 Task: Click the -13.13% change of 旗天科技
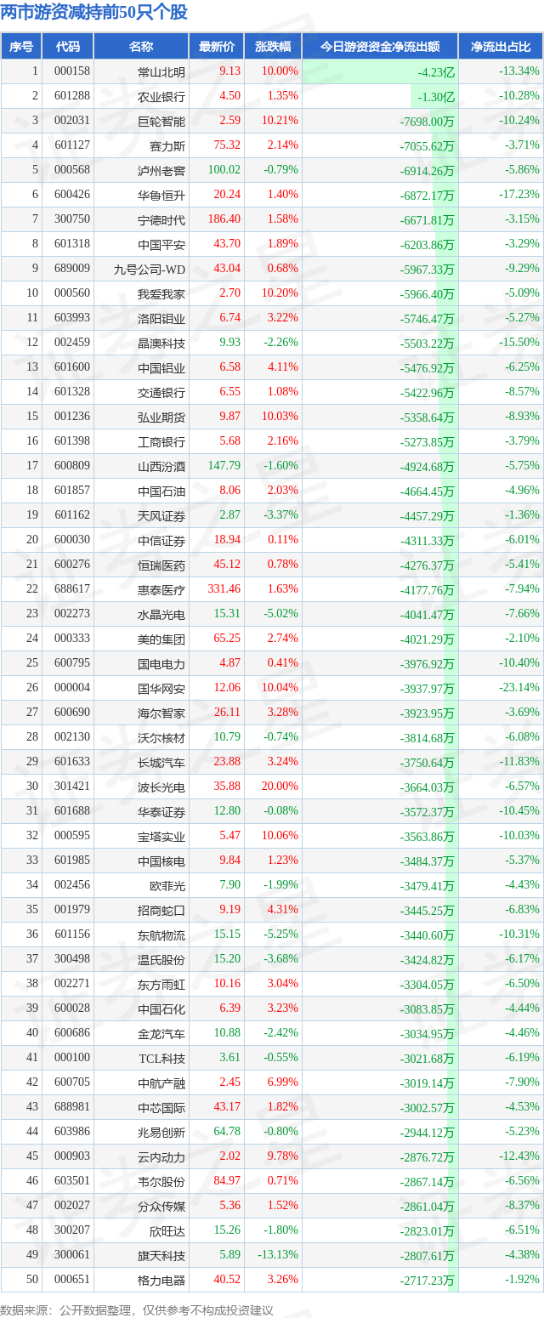coord(279,1255)
